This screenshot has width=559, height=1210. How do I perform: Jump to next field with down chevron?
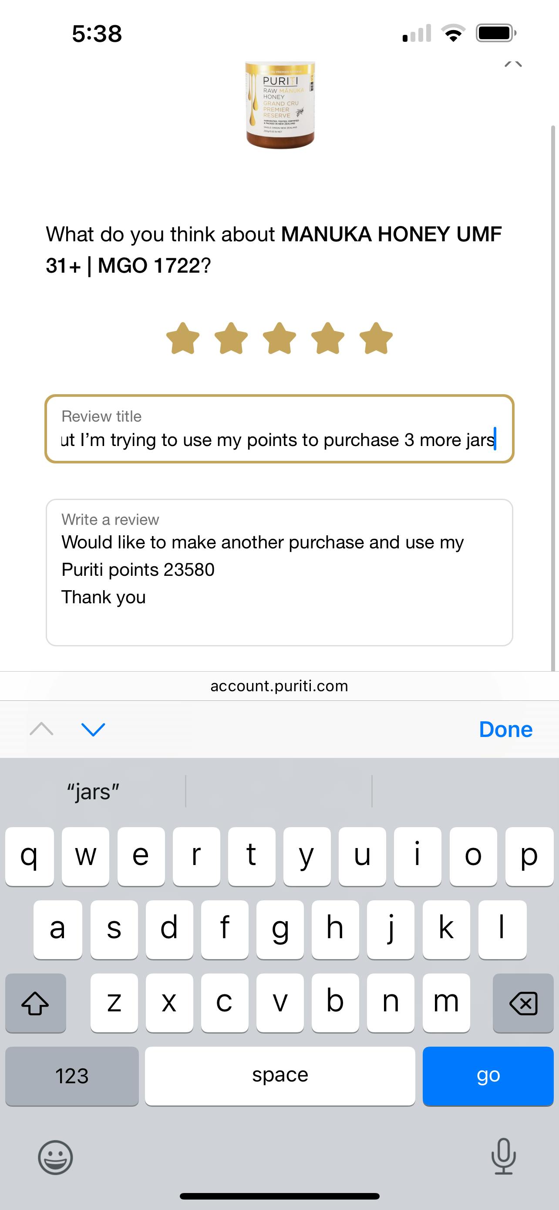pos(93,729)
